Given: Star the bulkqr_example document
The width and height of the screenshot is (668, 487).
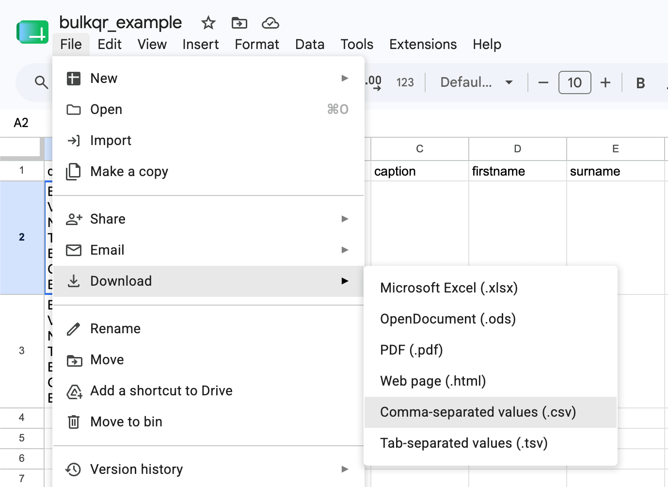Looking at the screenshot, I should point(208,22).
